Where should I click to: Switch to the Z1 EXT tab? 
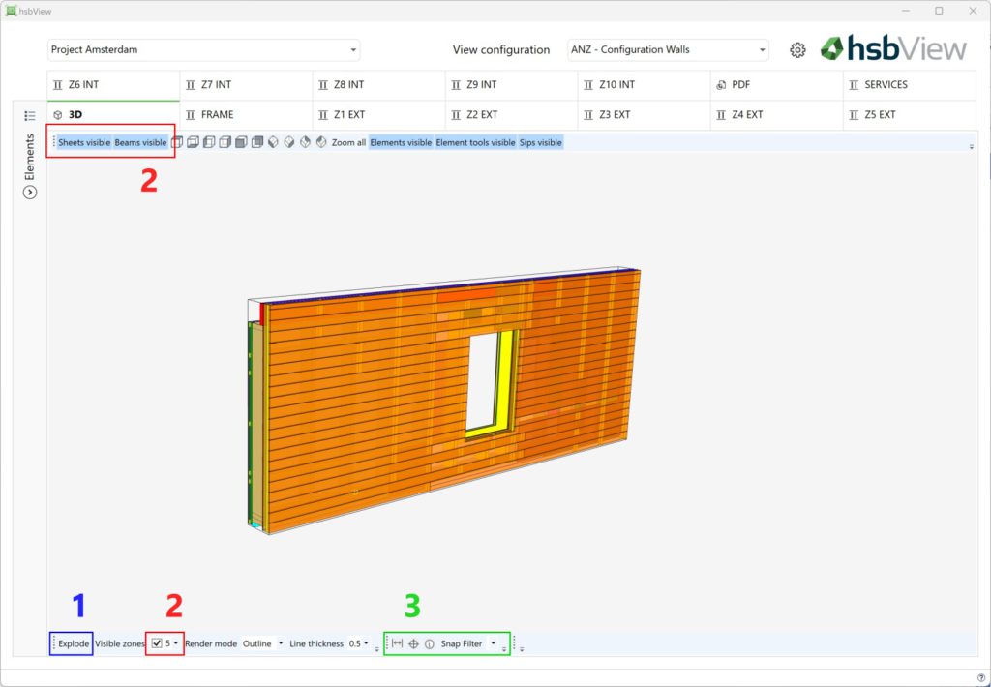tap(379, 115)
